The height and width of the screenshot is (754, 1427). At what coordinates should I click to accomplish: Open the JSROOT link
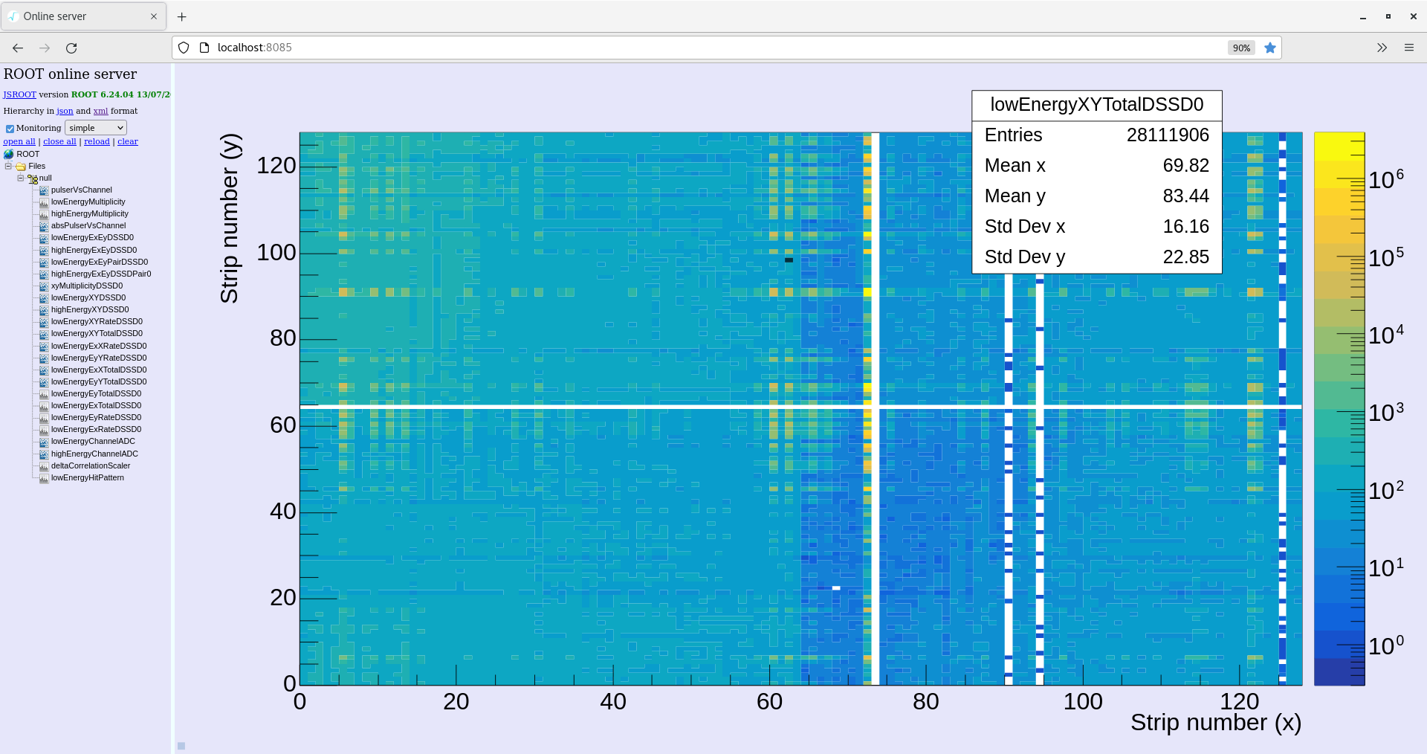coord(19,94)
